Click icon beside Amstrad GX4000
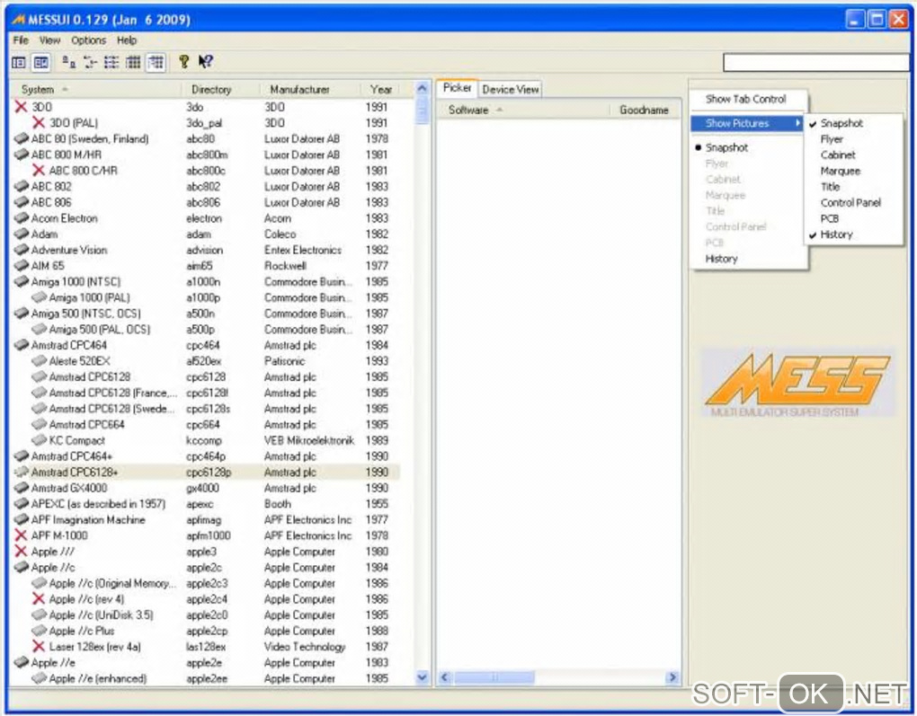This screenshot has width=917, height=716. (x=21, y=488)
